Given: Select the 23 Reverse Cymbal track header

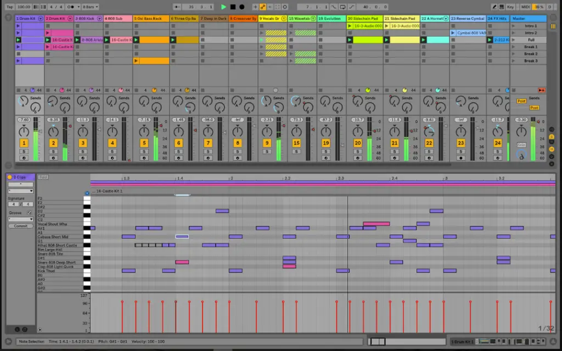Looking at the screenshot, I should pos(468,18).
